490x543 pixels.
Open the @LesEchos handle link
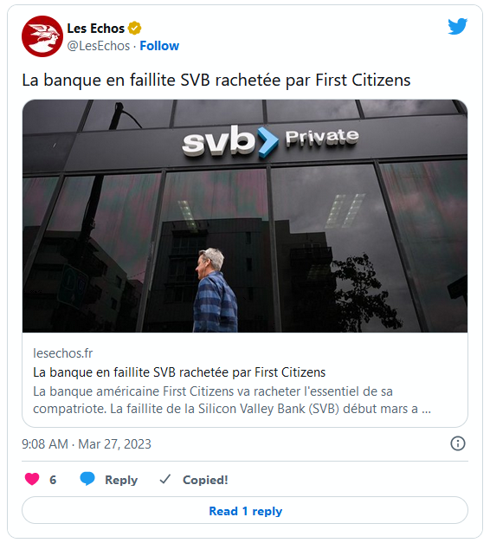click(x=99, y=46)
